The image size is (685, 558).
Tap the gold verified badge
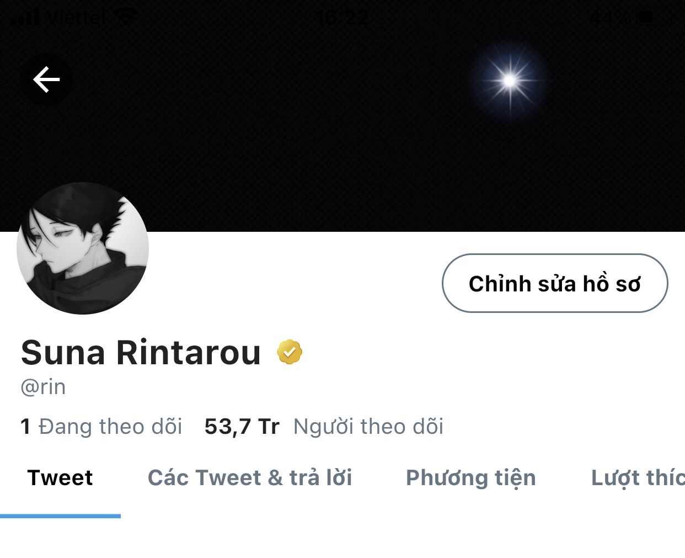pyautogui.click(x=290, y=352)
